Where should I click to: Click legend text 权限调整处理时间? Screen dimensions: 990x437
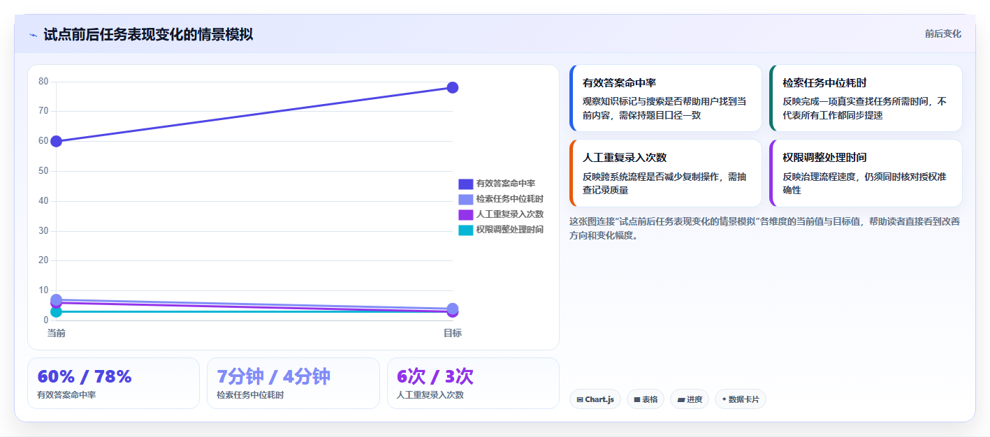(x=510, y=230)
